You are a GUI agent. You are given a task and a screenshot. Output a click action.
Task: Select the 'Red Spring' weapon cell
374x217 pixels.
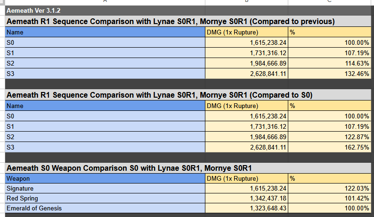[105, 198]
